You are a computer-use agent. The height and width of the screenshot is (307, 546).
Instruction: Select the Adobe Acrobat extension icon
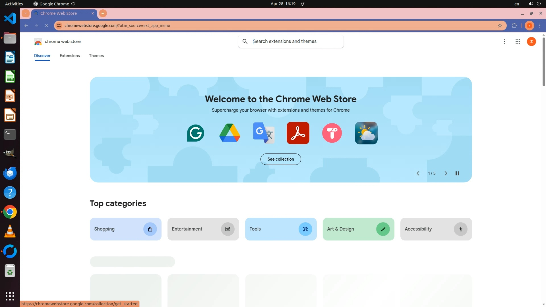click(298, 133)
